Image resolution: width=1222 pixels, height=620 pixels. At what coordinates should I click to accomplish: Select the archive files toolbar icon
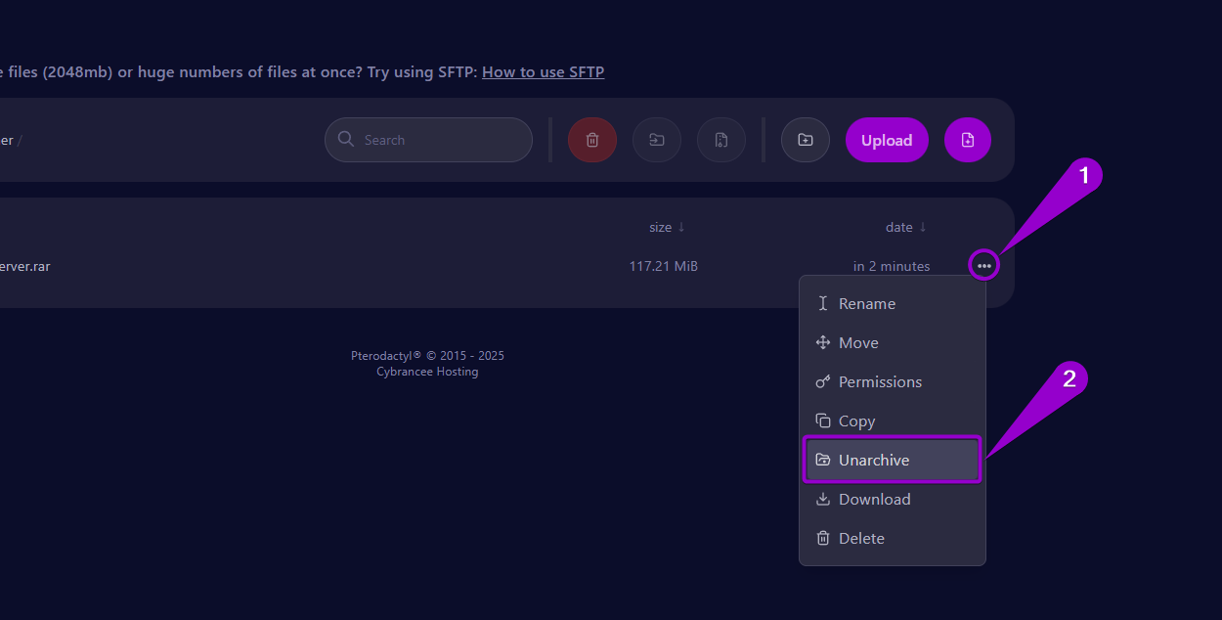pos(720,139)
